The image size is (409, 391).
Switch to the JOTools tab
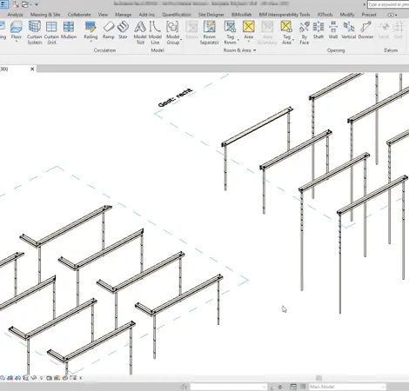325,15
